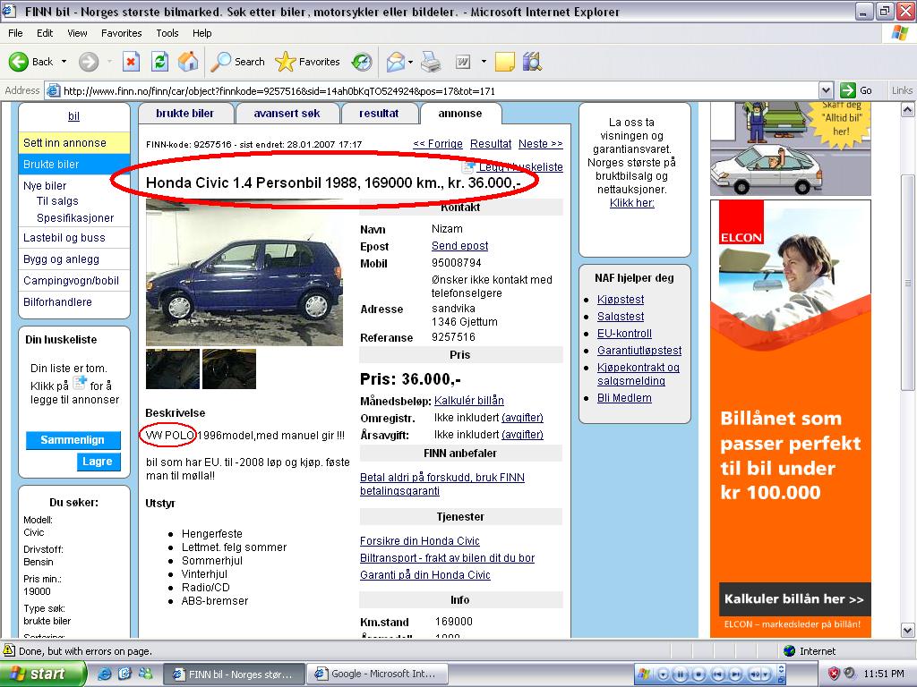Image resolution: width=917 pixels, height=687 pixels.
Task: Go to the Home page via the house icon
Action: [x=188, y=62]
